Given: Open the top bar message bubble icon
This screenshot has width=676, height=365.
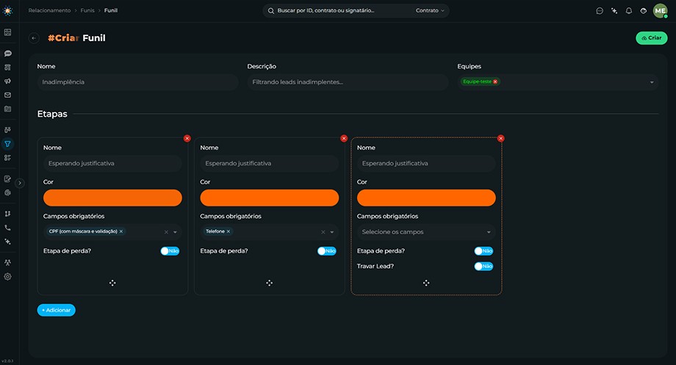Looking at the screenshot, I should coord(600,11).
